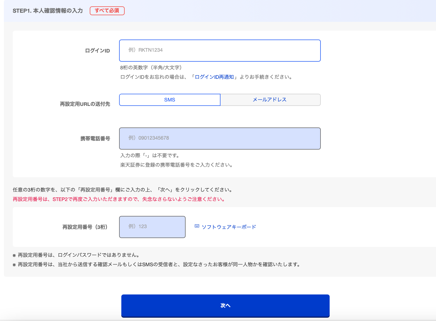Click the 再設定用番号（3桁）label
Viewport: 436px width, 321px height.
(x=84, y=227)
